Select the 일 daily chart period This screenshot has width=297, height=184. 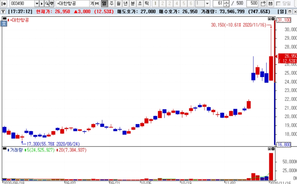[x=104, y=3]
